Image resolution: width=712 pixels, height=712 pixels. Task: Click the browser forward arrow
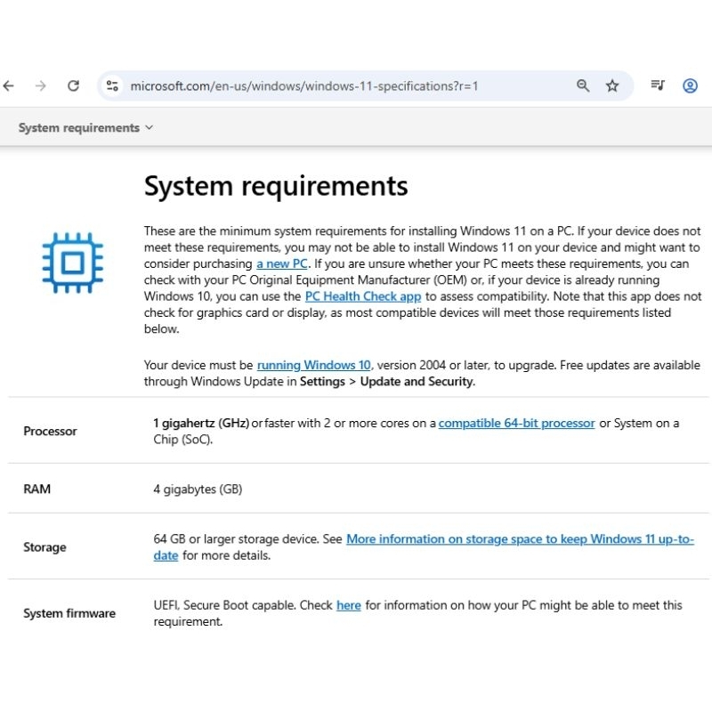coord(40,86)
